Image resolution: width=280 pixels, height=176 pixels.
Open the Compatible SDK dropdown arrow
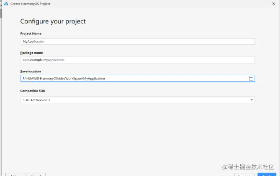click(x=252, y=100)
